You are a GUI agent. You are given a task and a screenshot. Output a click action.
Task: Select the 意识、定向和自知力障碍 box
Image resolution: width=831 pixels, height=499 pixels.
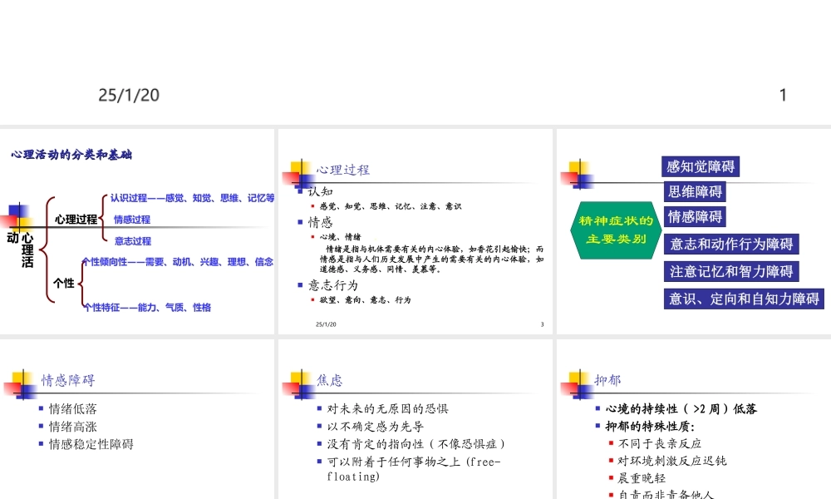[x=744, y=299]
